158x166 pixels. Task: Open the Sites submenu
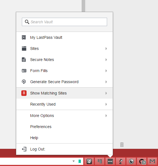pos(64,48)
